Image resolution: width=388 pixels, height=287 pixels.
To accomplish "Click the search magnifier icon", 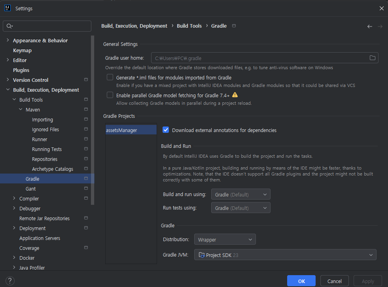I will pos(9,26).
